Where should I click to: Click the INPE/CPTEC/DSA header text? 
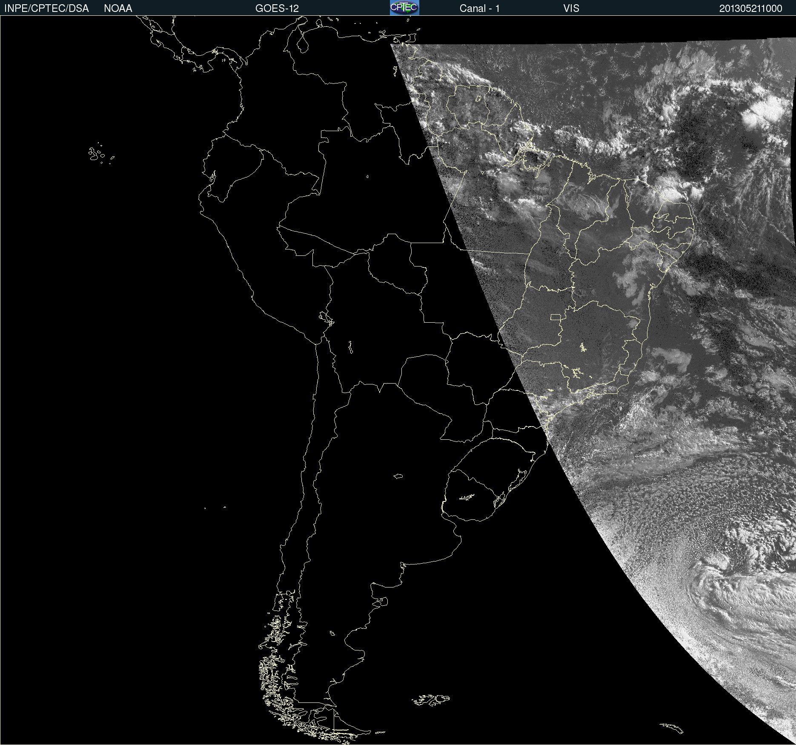(x=46, y=9)
